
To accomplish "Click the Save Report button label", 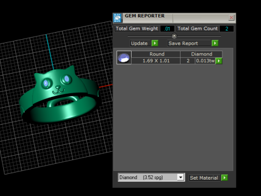I will (189, 44).
